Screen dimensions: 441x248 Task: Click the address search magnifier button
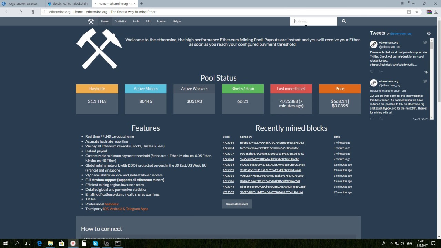pyautogui.click(x=343, y=21)
